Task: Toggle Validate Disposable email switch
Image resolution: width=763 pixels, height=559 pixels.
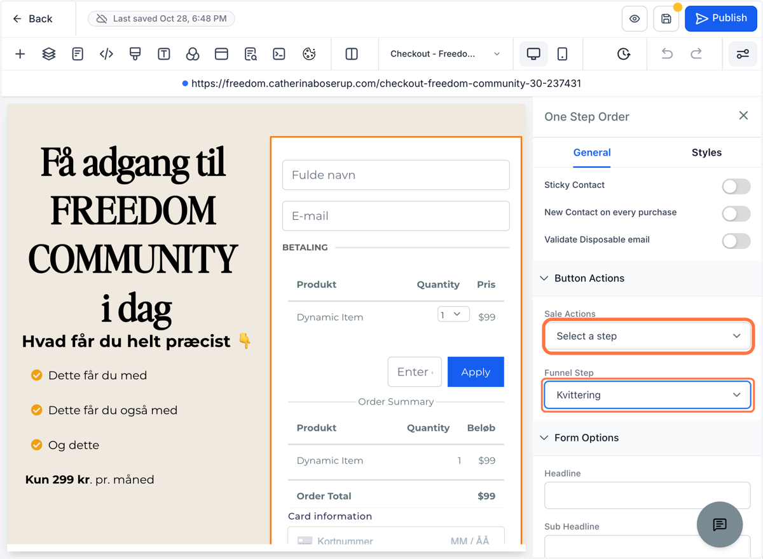Action: (736, 241)
